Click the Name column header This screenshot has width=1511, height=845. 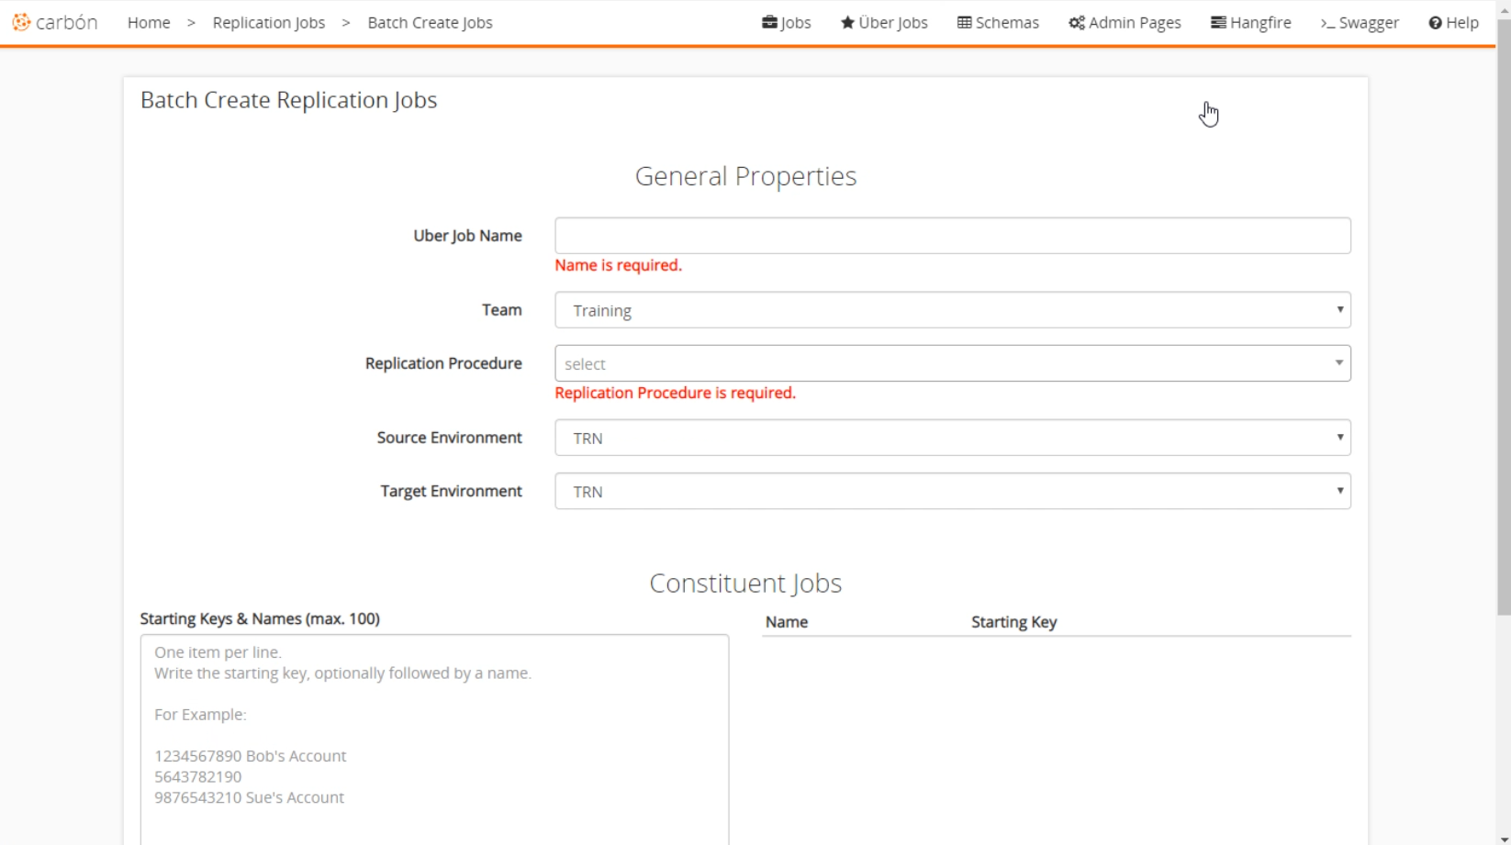click(787, 622)
